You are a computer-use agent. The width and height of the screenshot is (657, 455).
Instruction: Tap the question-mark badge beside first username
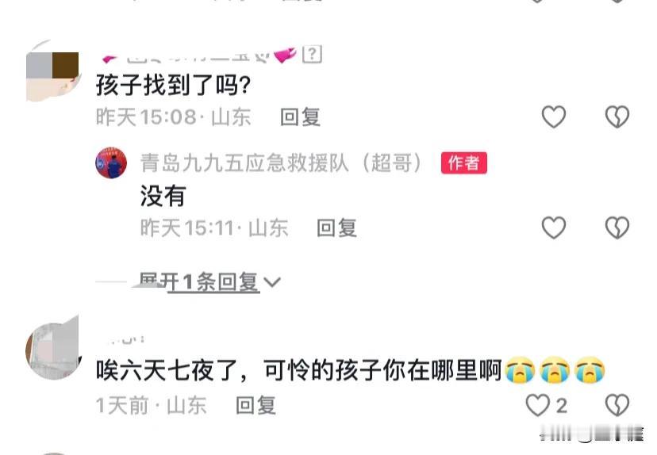coord(312,55)
